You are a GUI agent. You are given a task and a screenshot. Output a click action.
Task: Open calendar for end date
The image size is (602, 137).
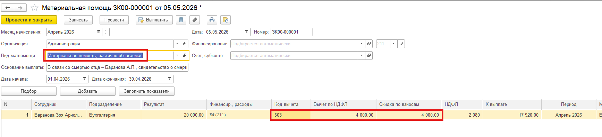[170, 79]
